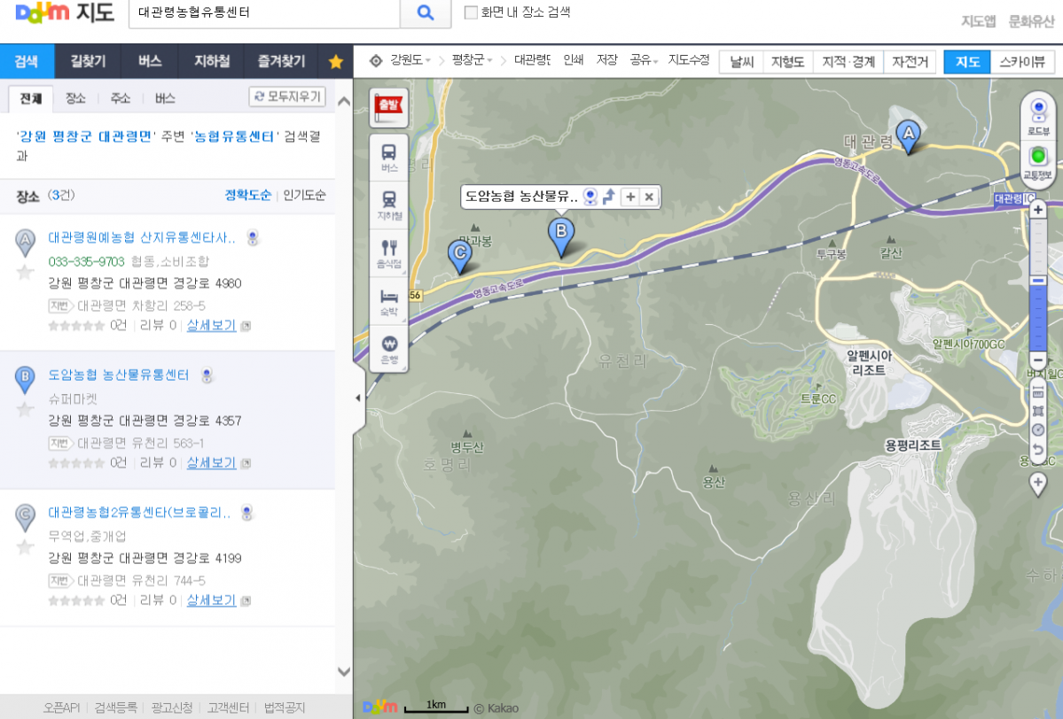Click the 모두지우기 clear-all button
The width and height of the screenshot is (1063, 719).
click(x=287, y=97)
